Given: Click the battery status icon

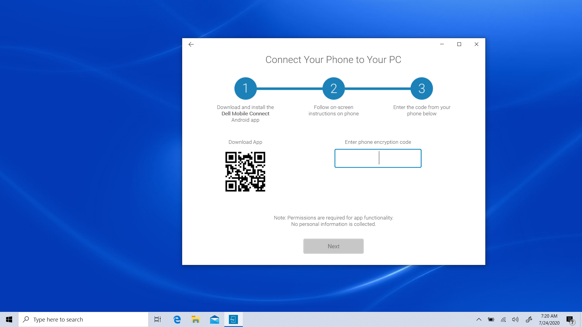Looking at the screenshot, I should [x=491, y=319].
